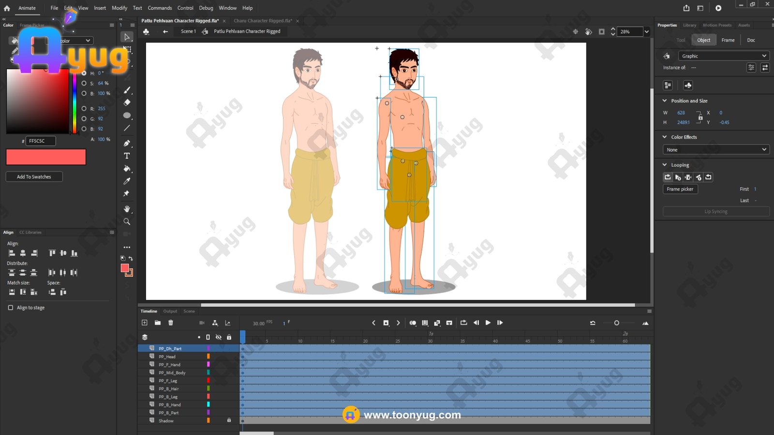Unlock the Shadow layer
The image size is (774, 435).
[229, 420]
